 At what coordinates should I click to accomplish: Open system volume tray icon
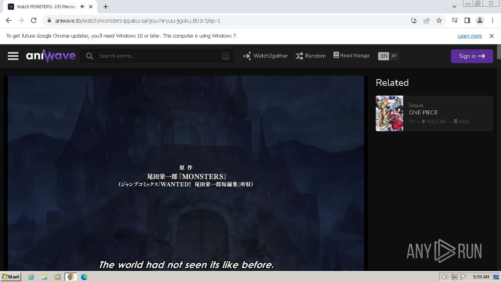tap(445, 277)
